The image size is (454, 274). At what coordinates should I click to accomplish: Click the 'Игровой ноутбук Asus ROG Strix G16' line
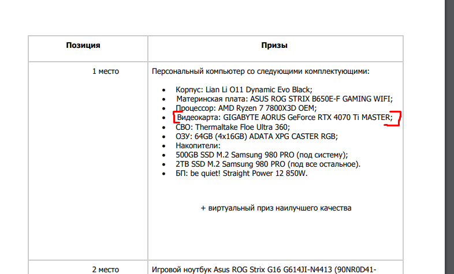tap(264, 269)
